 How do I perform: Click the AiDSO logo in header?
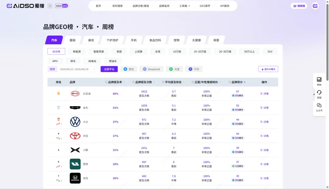click(25, 6)
